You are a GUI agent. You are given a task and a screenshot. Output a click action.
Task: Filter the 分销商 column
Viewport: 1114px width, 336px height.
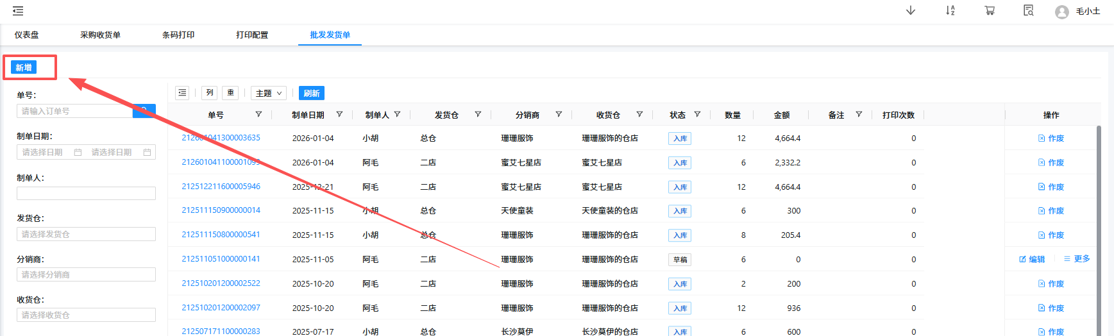point(559,114)
